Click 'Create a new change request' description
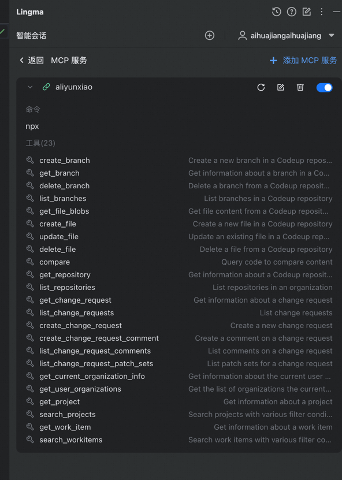Image resolution: width=342 pixels, height=480 pixels. tap(281, 325)
